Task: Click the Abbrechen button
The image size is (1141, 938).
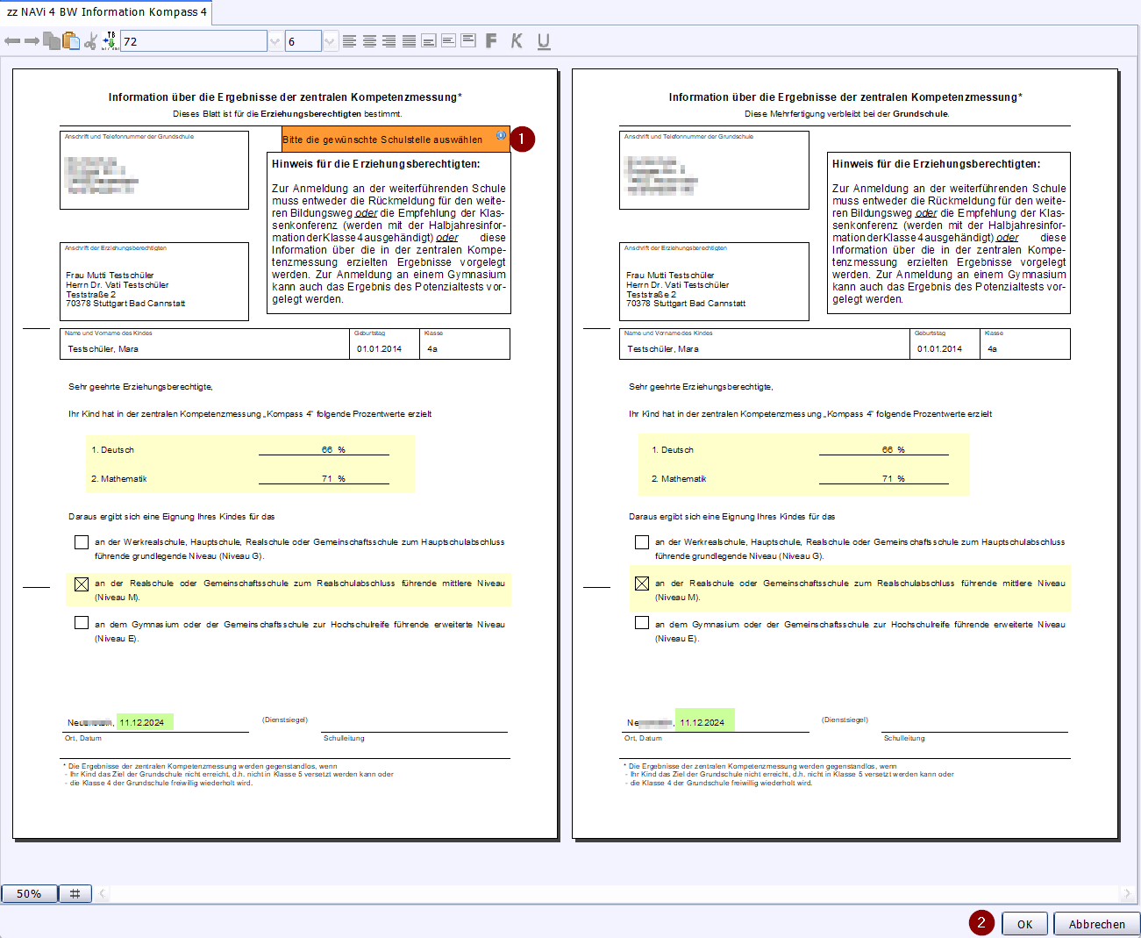Action: [x=1096, y=924]
